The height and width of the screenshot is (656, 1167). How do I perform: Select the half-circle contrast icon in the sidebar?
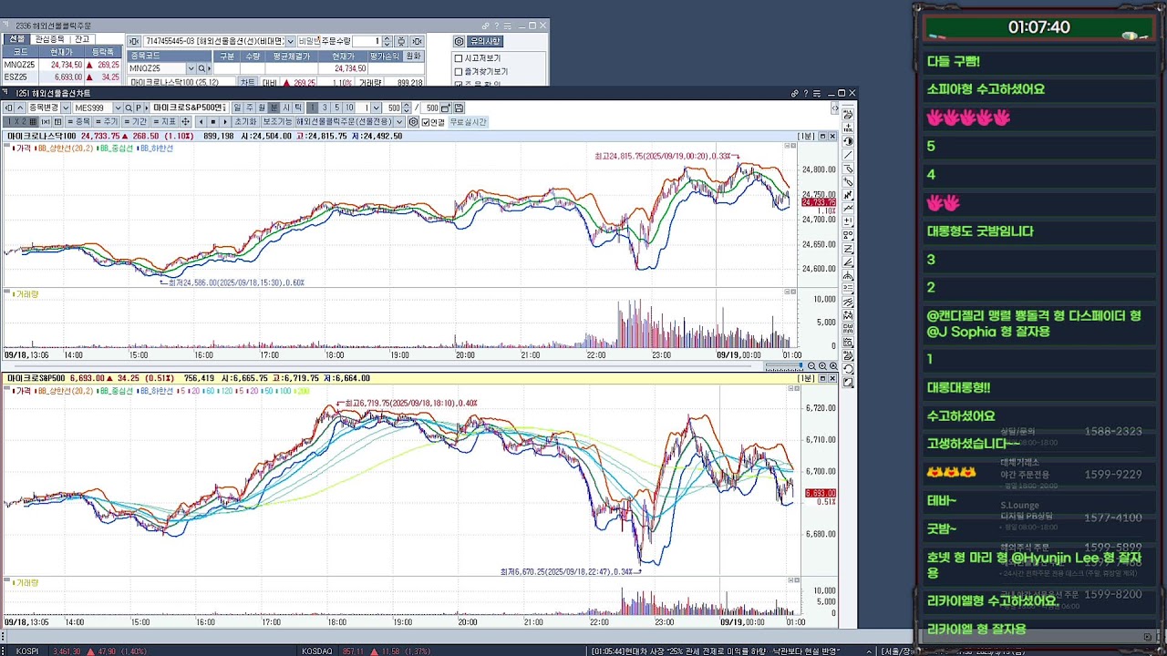click(x=848, y=140)
